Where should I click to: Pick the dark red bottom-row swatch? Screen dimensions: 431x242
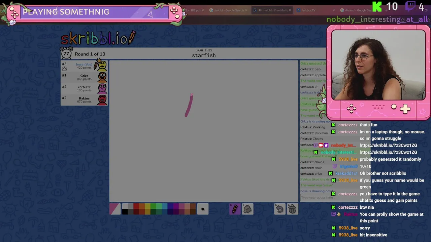[136, 212]
